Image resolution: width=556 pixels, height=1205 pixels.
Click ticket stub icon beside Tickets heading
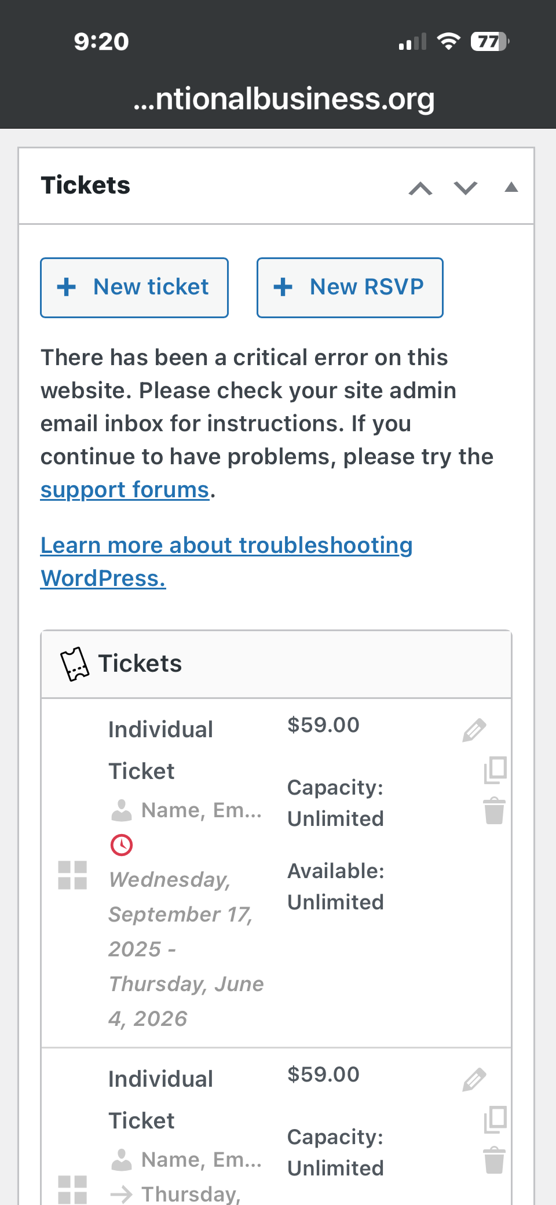coord(75,664)
